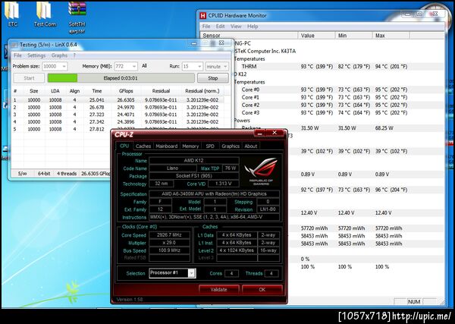Select LinX result row with time 26.678
The image size is (455, 324).
coord(118,107)
